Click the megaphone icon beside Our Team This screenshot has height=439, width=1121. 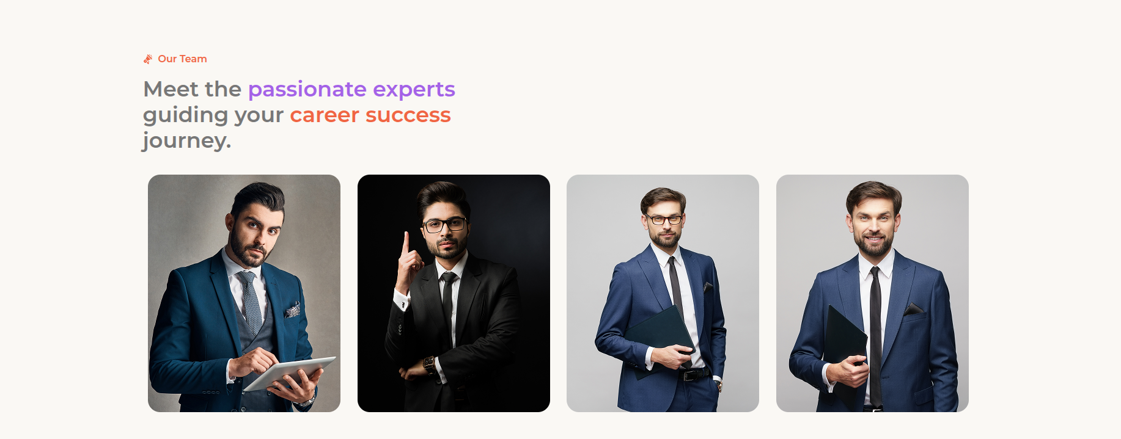point(148,59)
